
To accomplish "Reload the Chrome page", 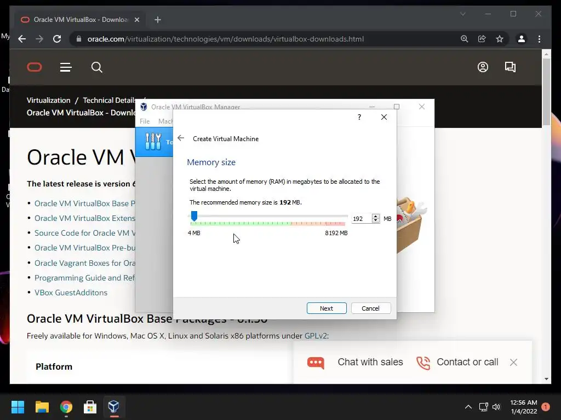I will (x=57, y=39).
